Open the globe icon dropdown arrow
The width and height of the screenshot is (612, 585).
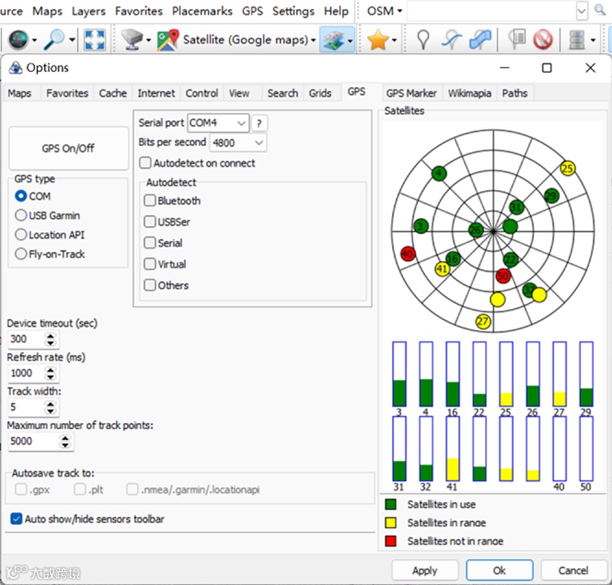click(34, 40)
